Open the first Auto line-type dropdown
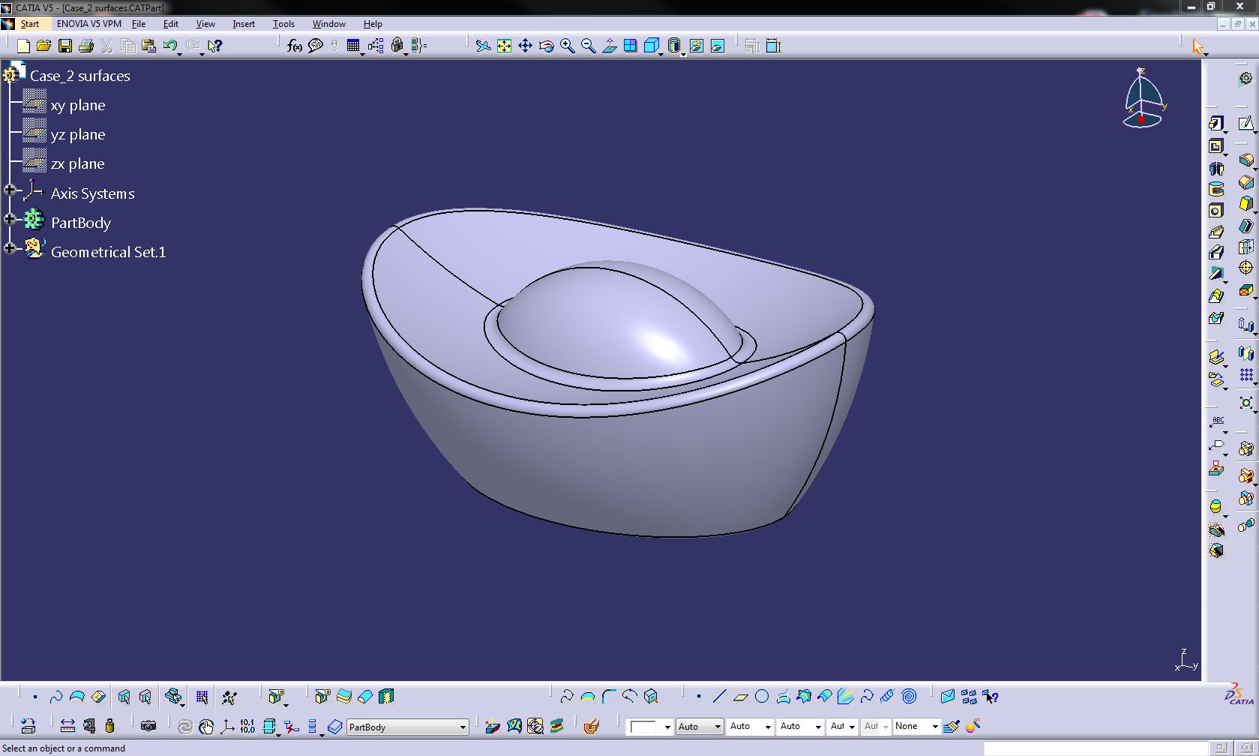1259x756 pixels. (718, 727)
